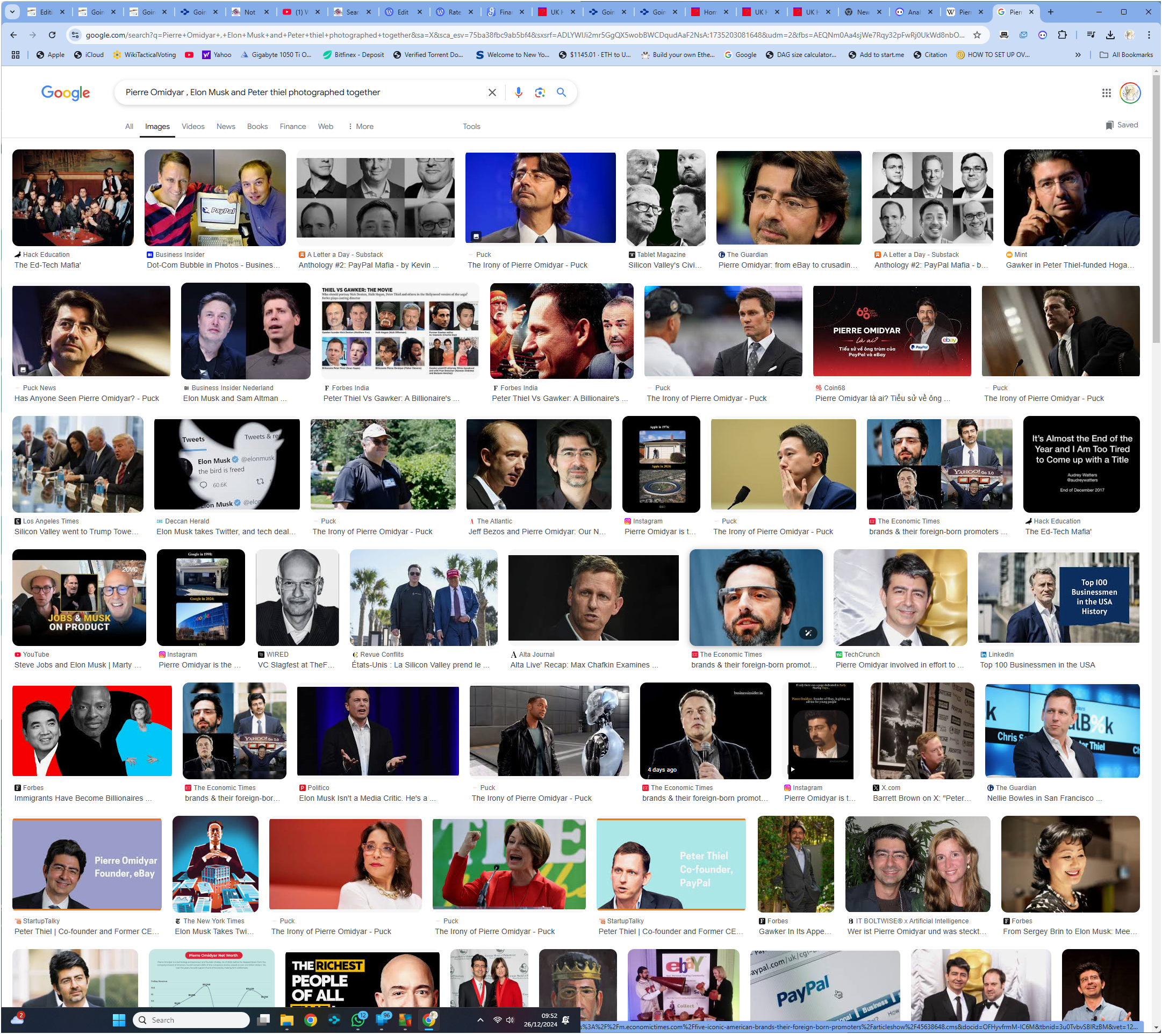The height and width of the screenshot is (1034, 1162).
Task: Switch to the YouTube browser tab
Action: click(302, 12)
